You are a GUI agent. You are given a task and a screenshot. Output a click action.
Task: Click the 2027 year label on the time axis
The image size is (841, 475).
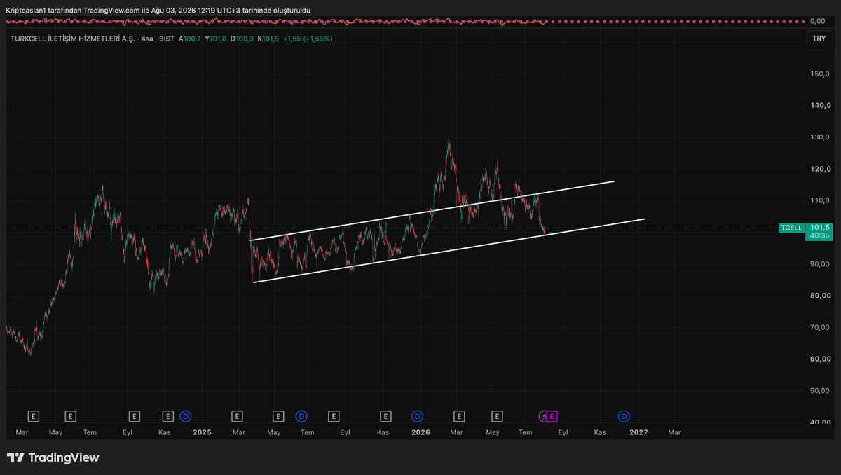(x=638, y=432)
